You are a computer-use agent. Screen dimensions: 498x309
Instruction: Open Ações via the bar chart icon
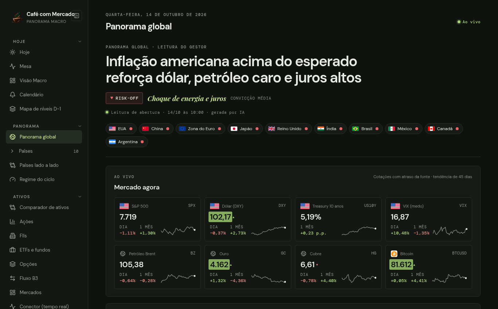click(x=13, y=222)
